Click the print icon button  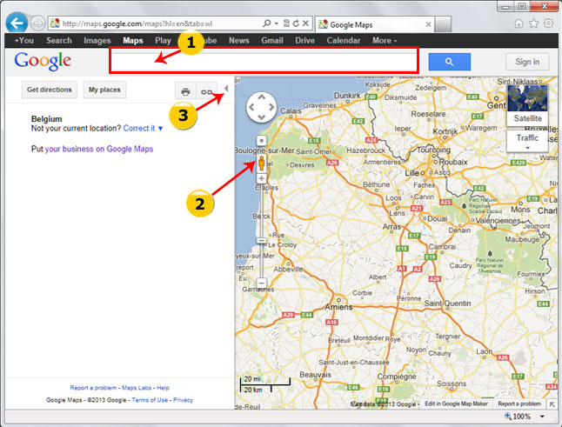coord(185,91)
